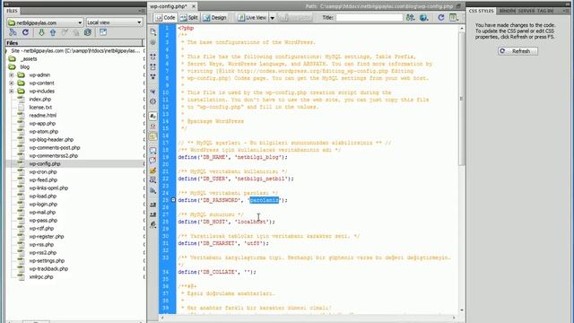Open Recent Snippets icon
The height and width of the screenshot is (323, 574).
153,179
